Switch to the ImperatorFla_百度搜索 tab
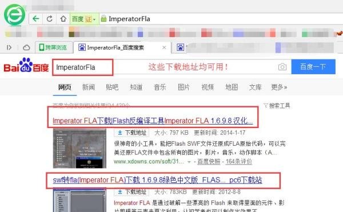The width and height of the screenshot is (343, 212). (115, 47)
